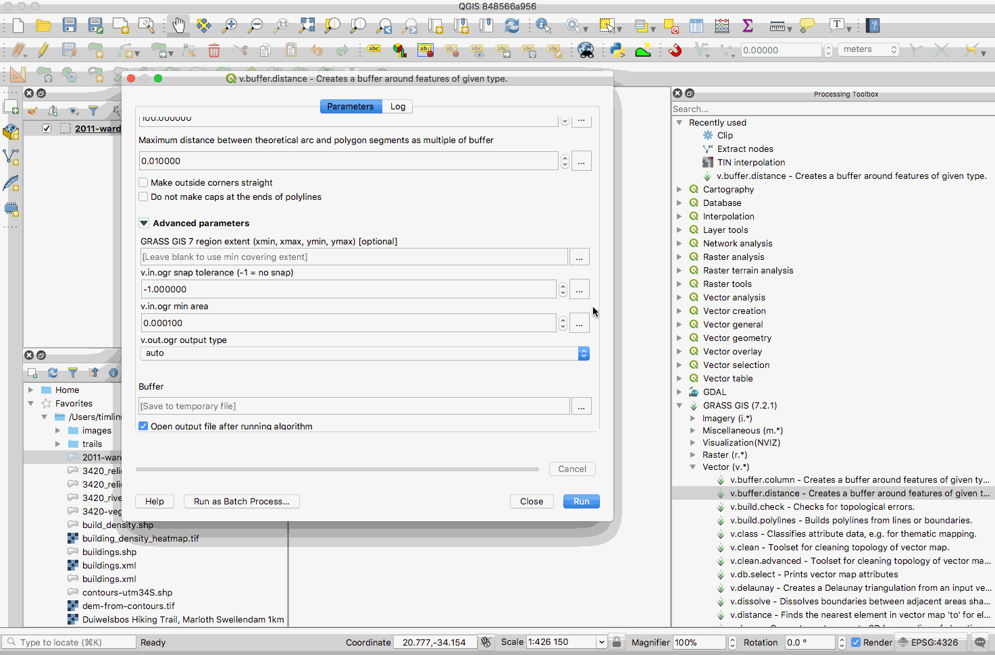Click the Zoom In magnifier icon
The height and width of the screenshot is (655, 995).
click(230, 26)
